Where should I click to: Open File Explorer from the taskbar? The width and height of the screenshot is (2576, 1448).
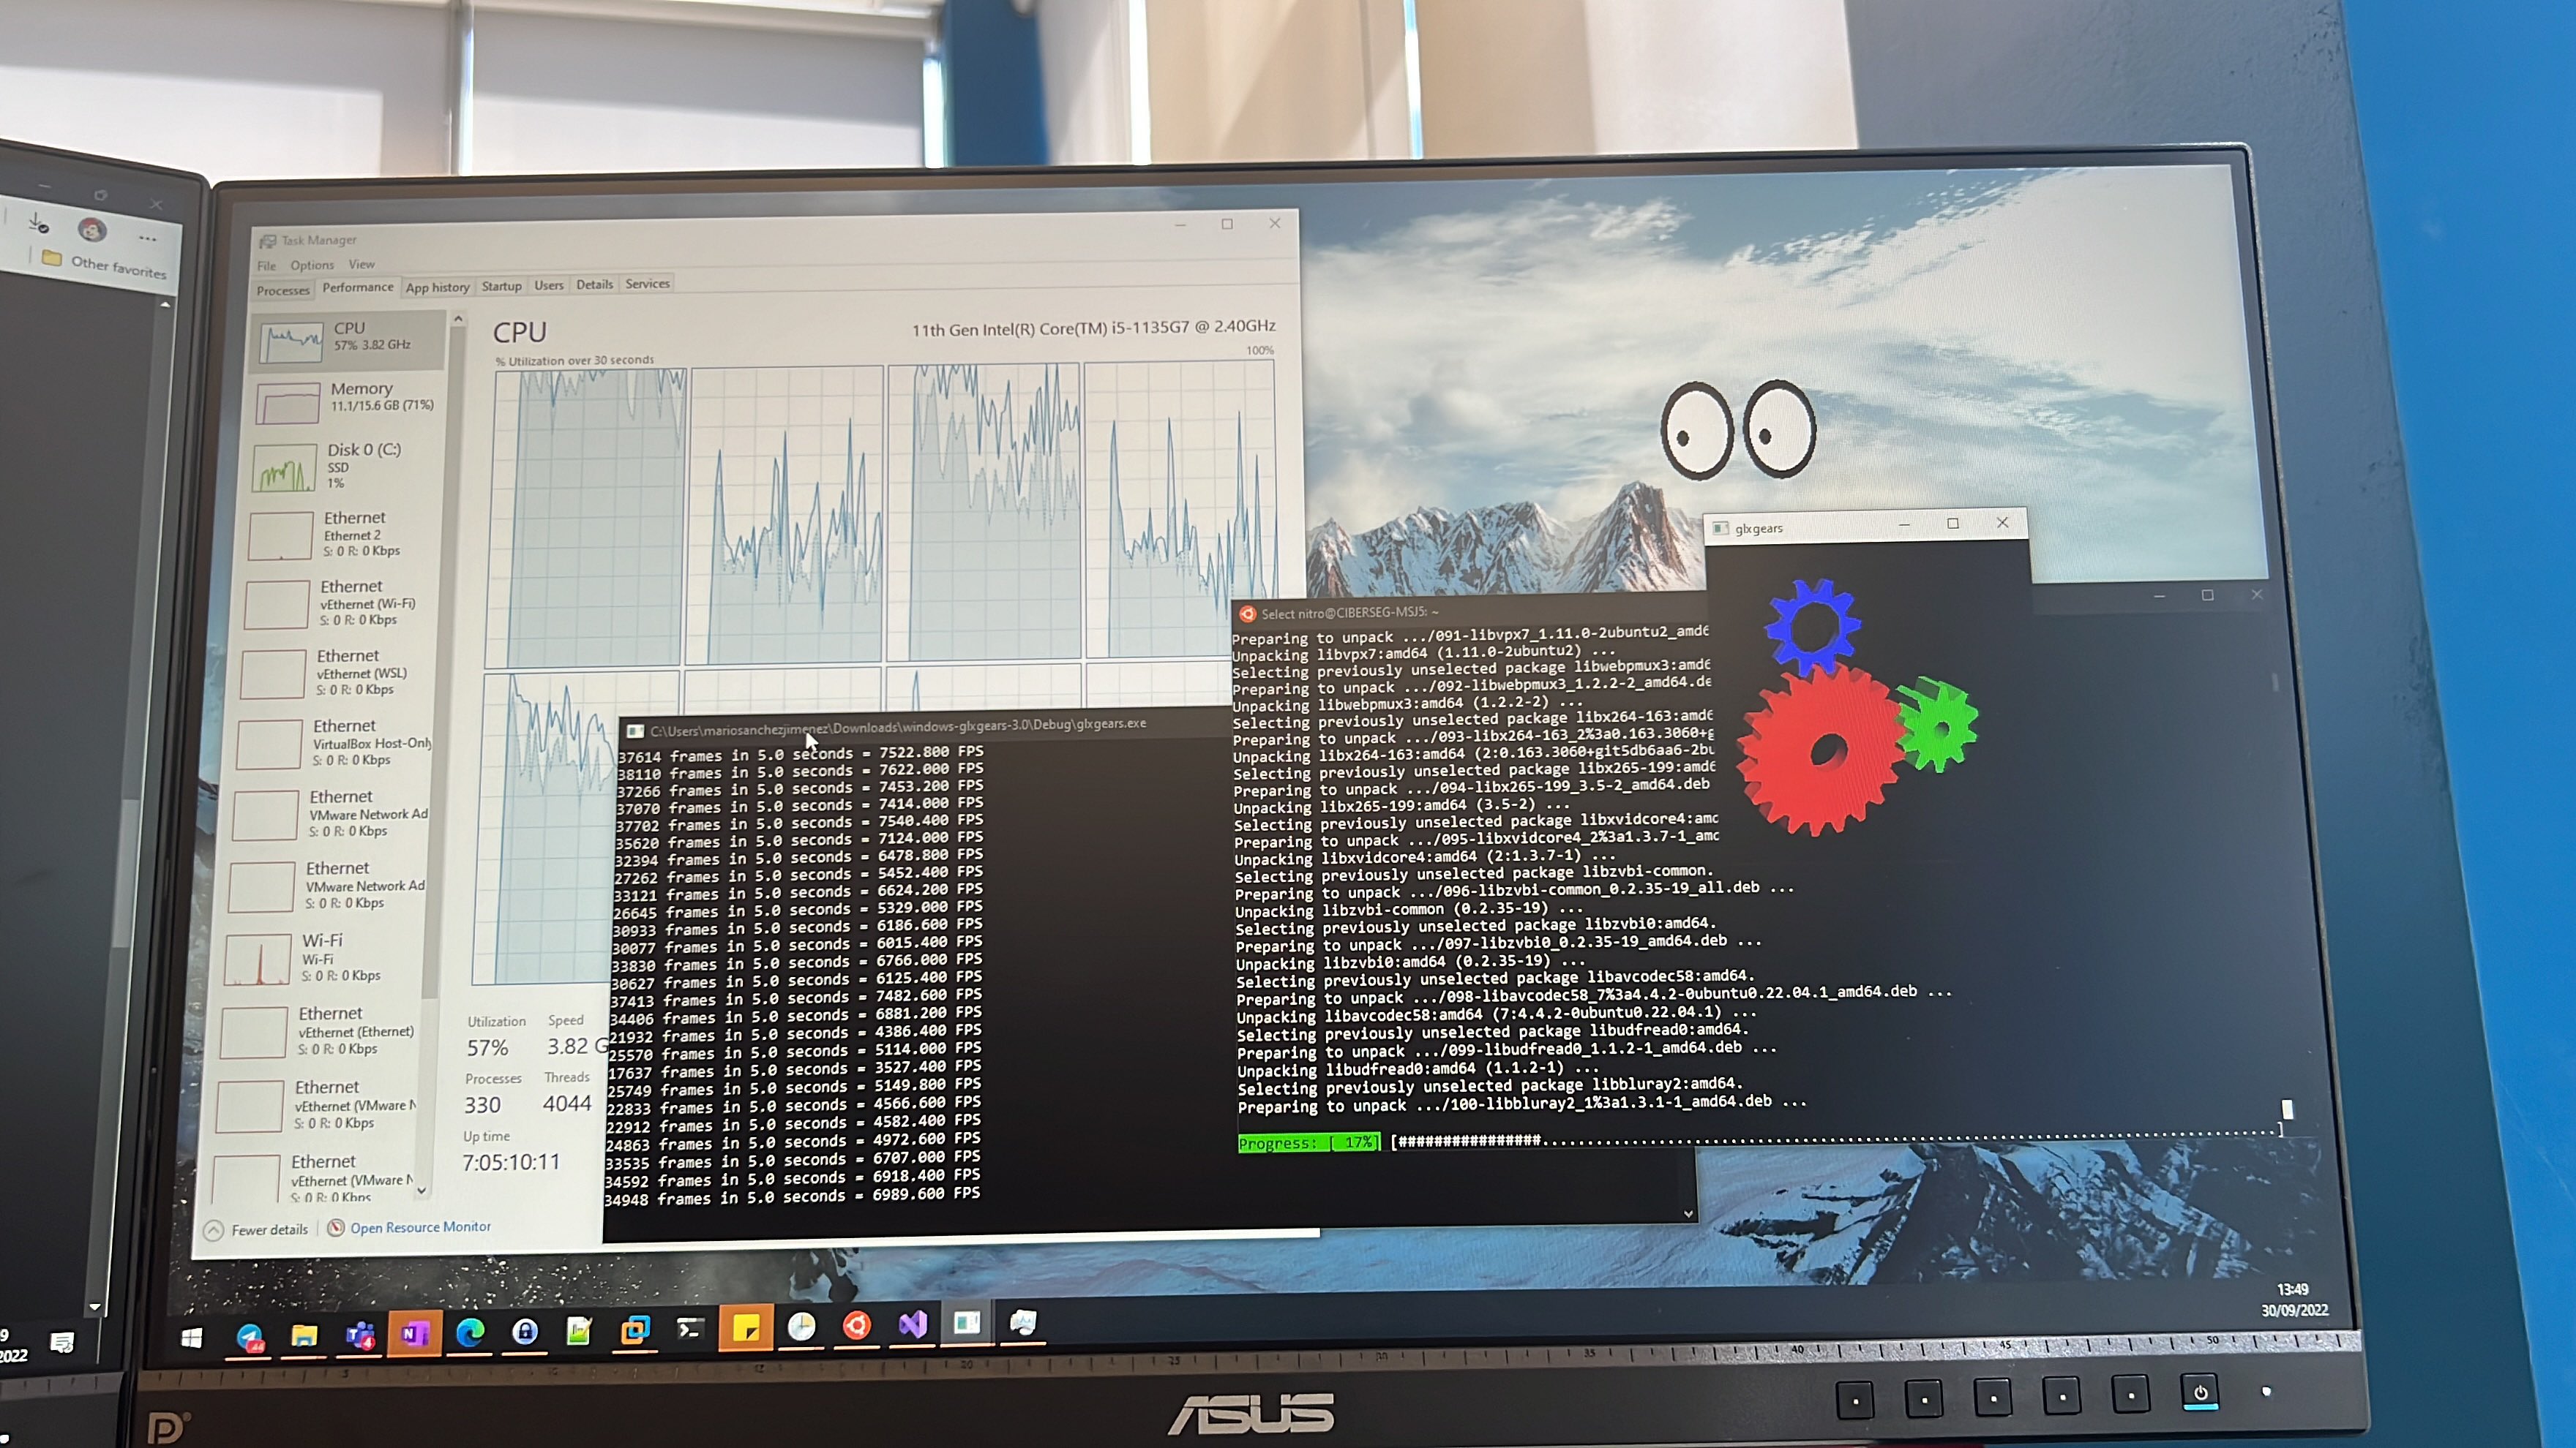(304, 1335)
